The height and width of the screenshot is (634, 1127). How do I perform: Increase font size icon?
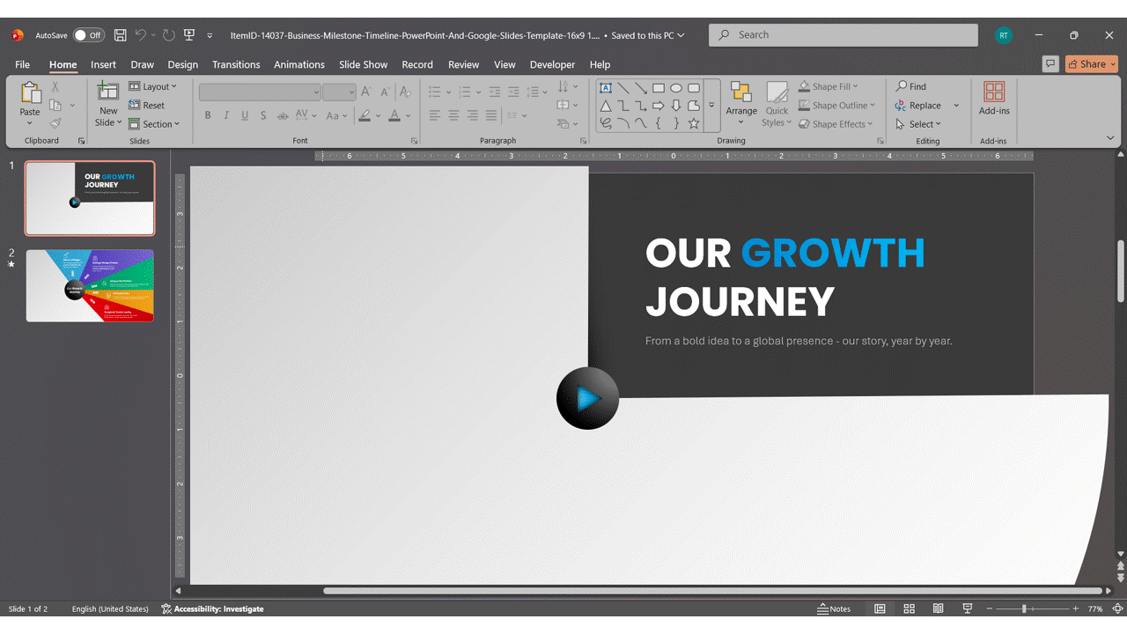point(366,92)
